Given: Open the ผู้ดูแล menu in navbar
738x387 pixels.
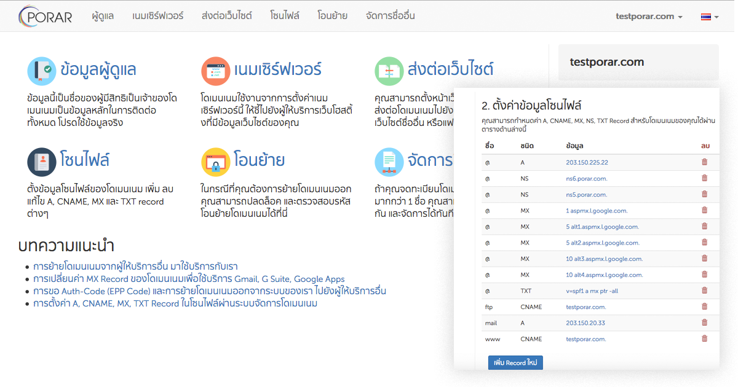Looking at the screenshot, I should (102, 16).
